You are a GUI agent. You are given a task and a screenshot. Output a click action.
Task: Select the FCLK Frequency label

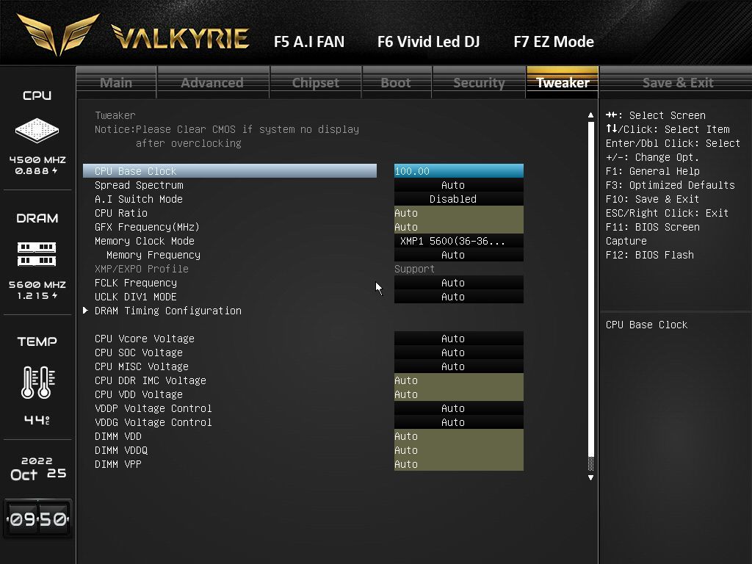coord(136,283)
